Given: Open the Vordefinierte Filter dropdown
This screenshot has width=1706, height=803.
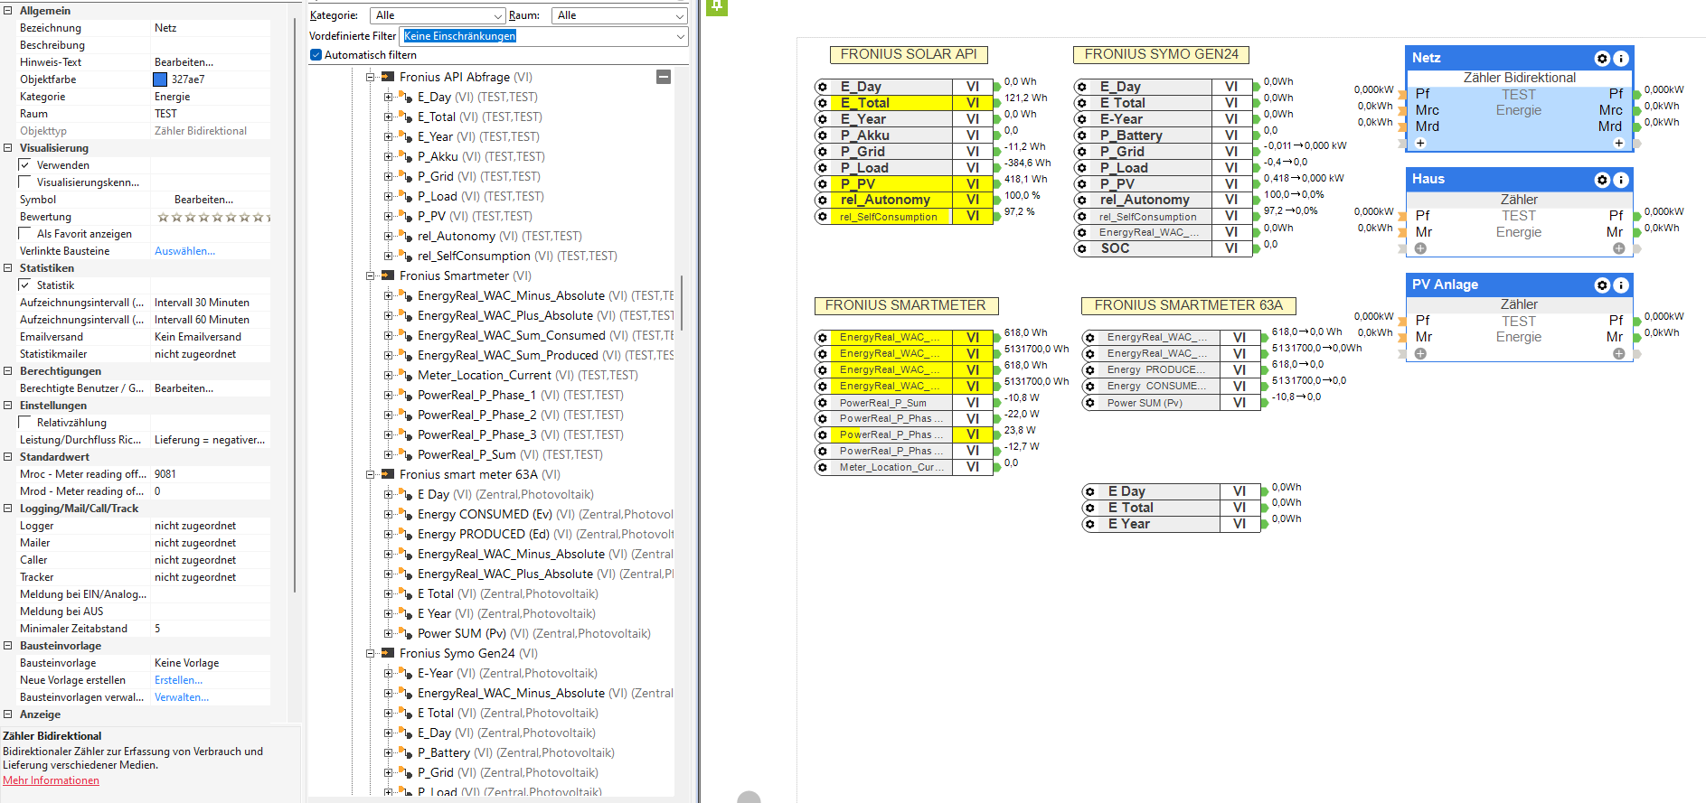Looking at the screenshot, I should pyautogui.click(x=544, y=36).
